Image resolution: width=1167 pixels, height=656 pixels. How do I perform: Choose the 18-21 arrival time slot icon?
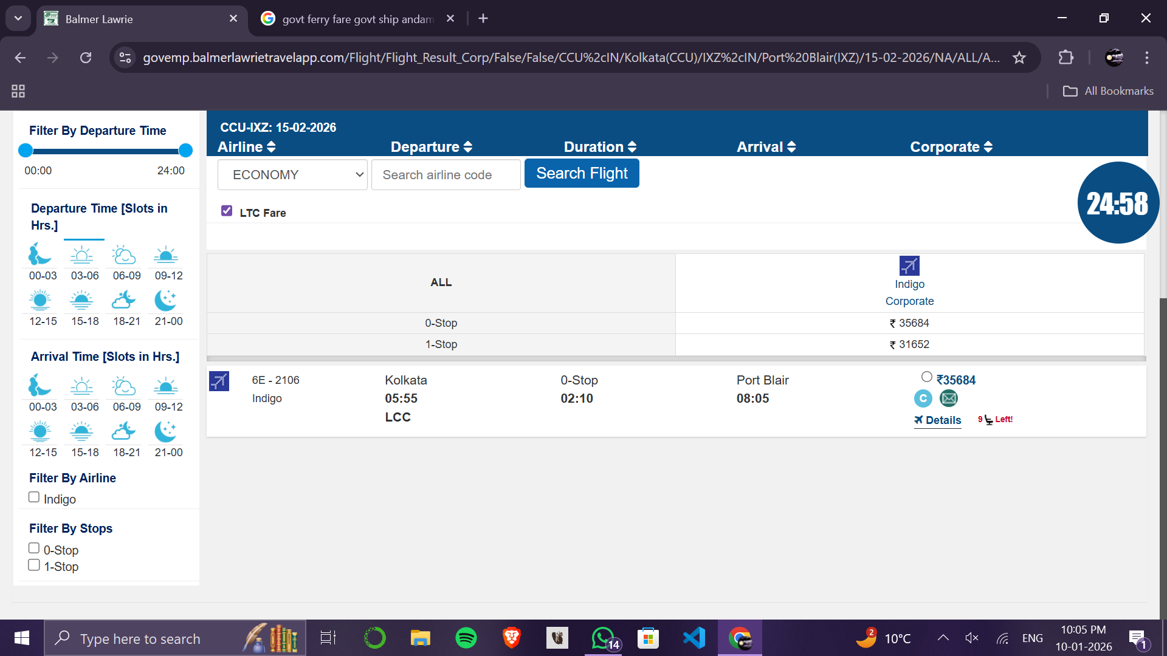coord(124,431)
